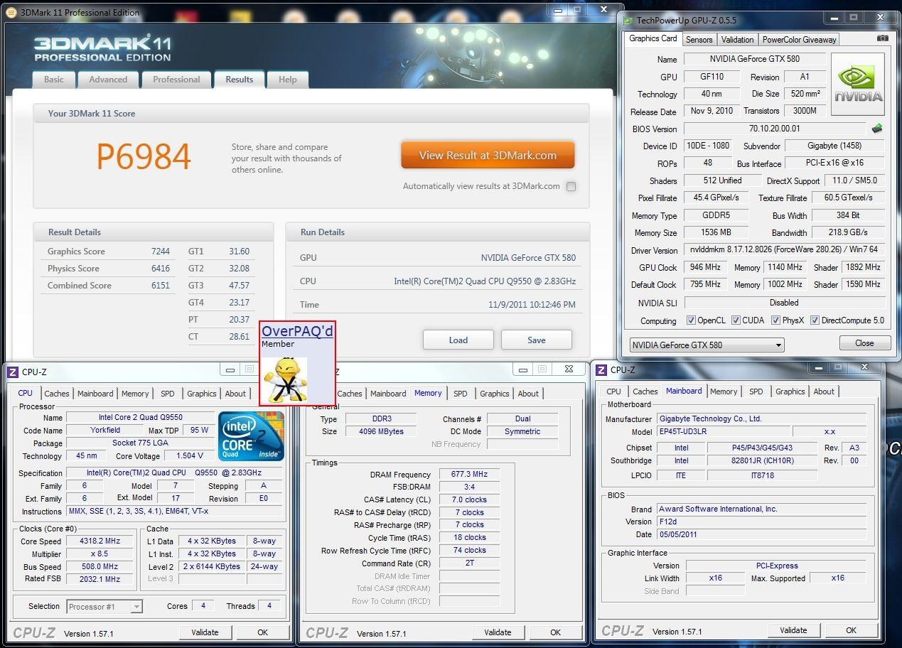The height and width of the screenshot is (648, 902).
Task: Toggle the OpenCL checkbox in GPU-Z
Action: [691, 320]
